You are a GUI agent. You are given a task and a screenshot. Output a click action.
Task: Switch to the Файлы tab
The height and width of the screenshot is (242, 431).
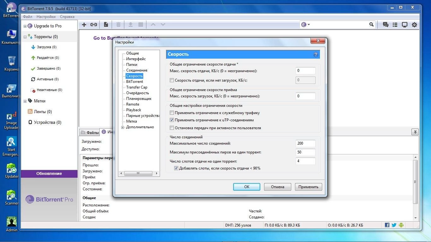tap(90, 133)
